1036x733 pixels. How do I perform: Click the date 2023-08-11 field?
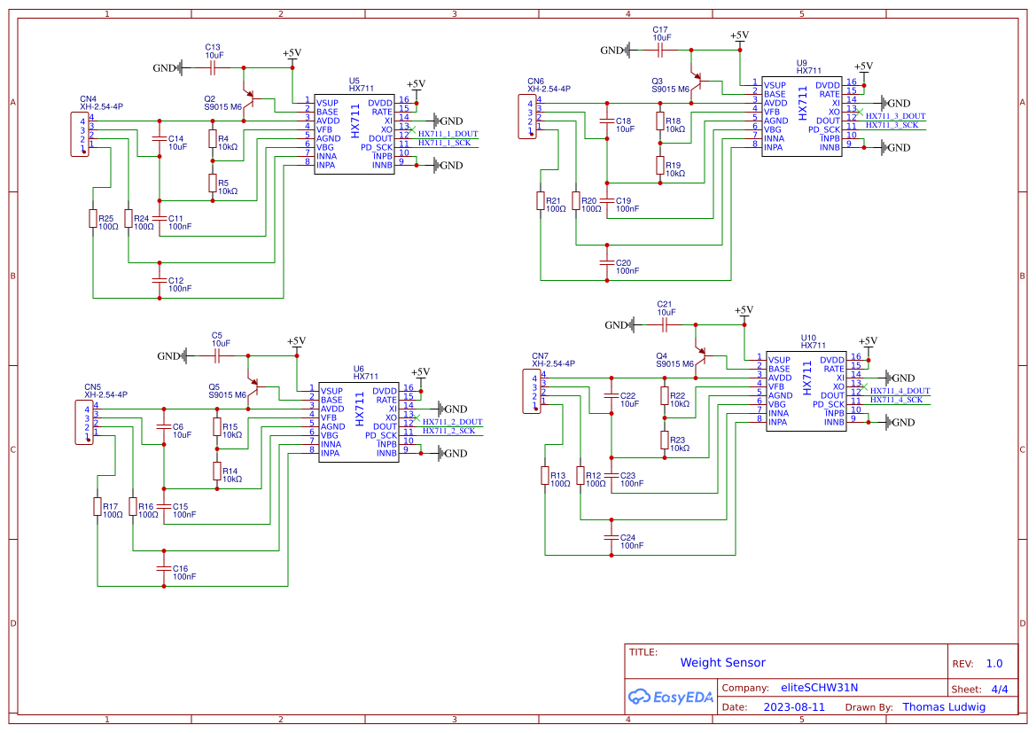click(794, 706)
